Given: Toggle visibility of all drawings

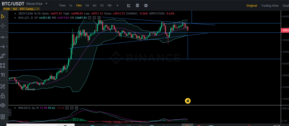Looking at the screenshot, I should [x=3, y=105].
